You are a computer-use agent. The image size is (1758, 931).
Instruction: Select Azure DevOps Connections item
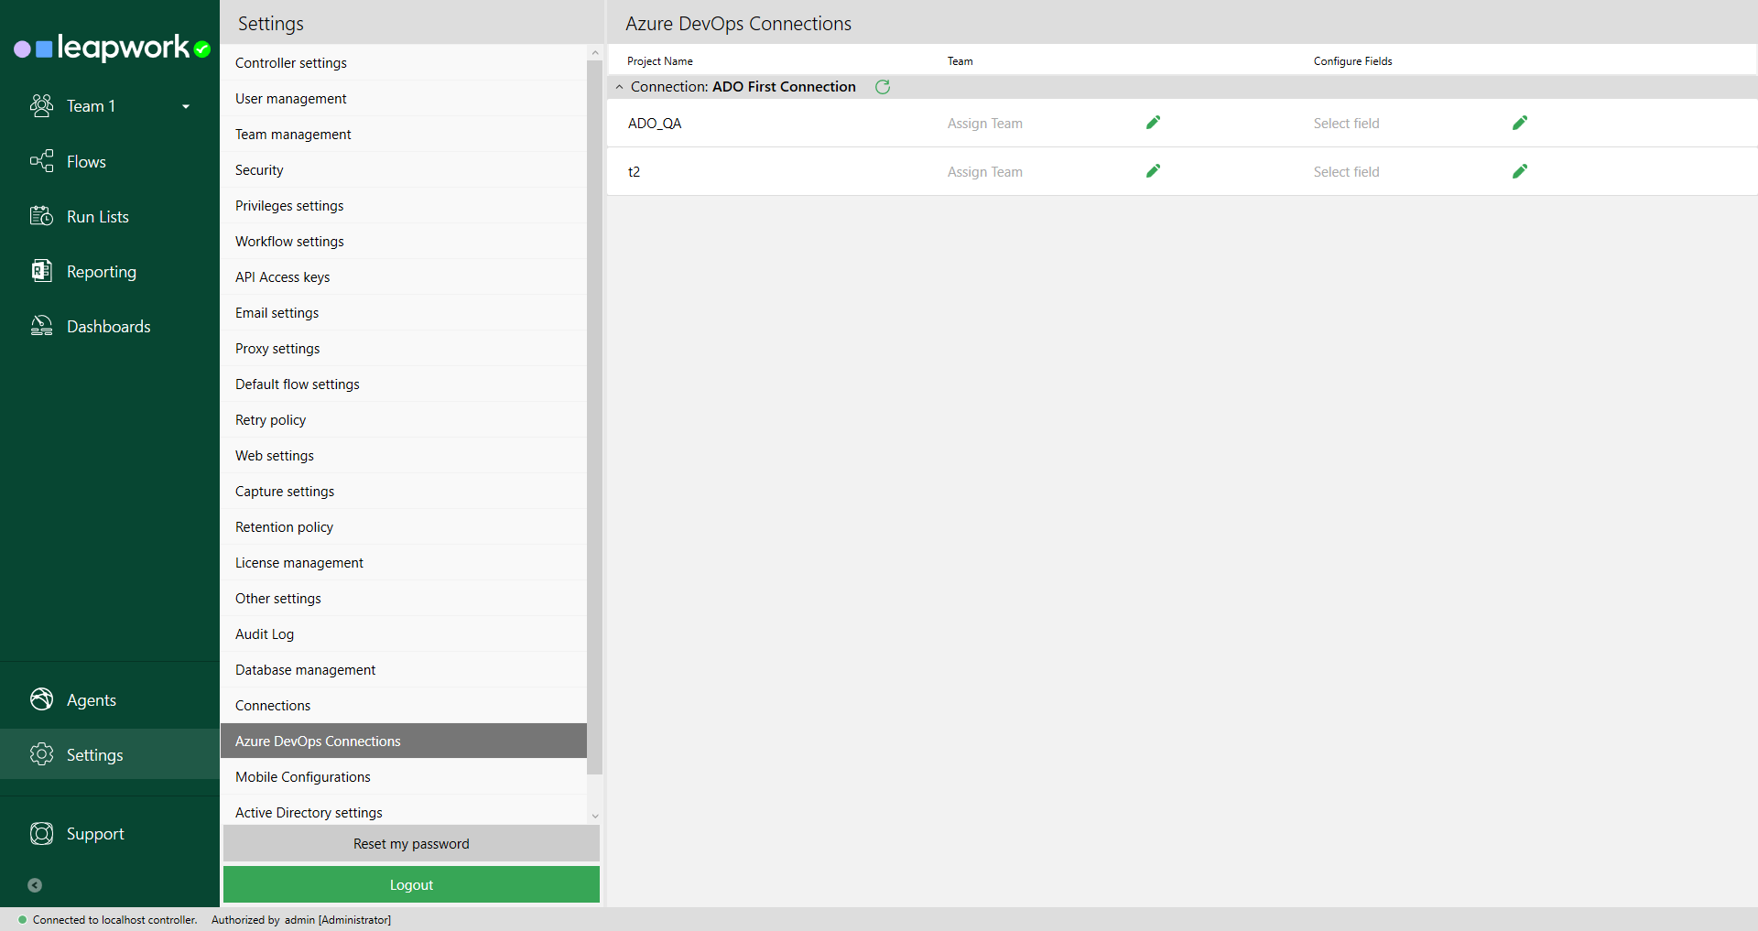point(404,742)
